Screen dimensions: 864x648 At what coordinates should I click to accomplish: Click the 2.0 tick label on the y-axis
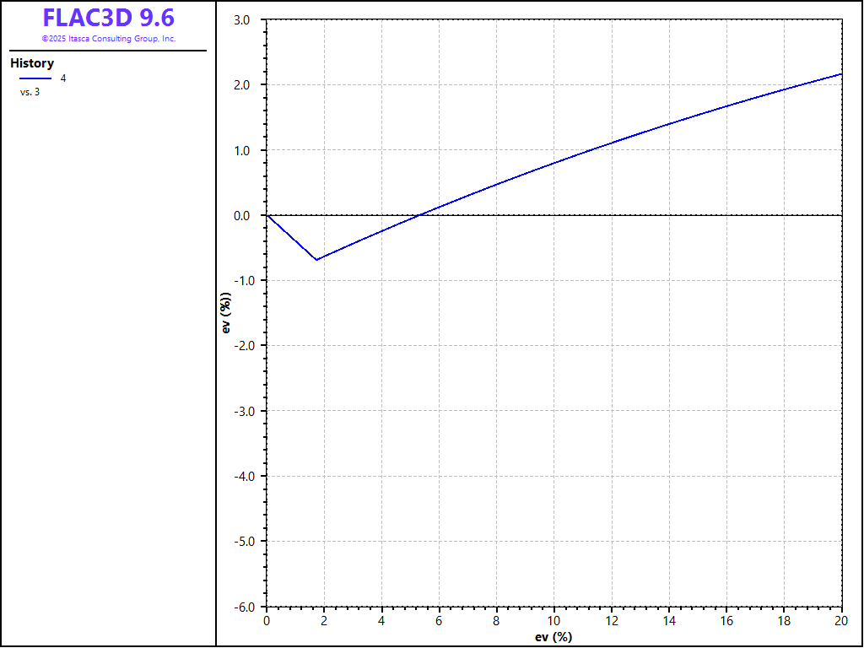[x=241, y=85]
